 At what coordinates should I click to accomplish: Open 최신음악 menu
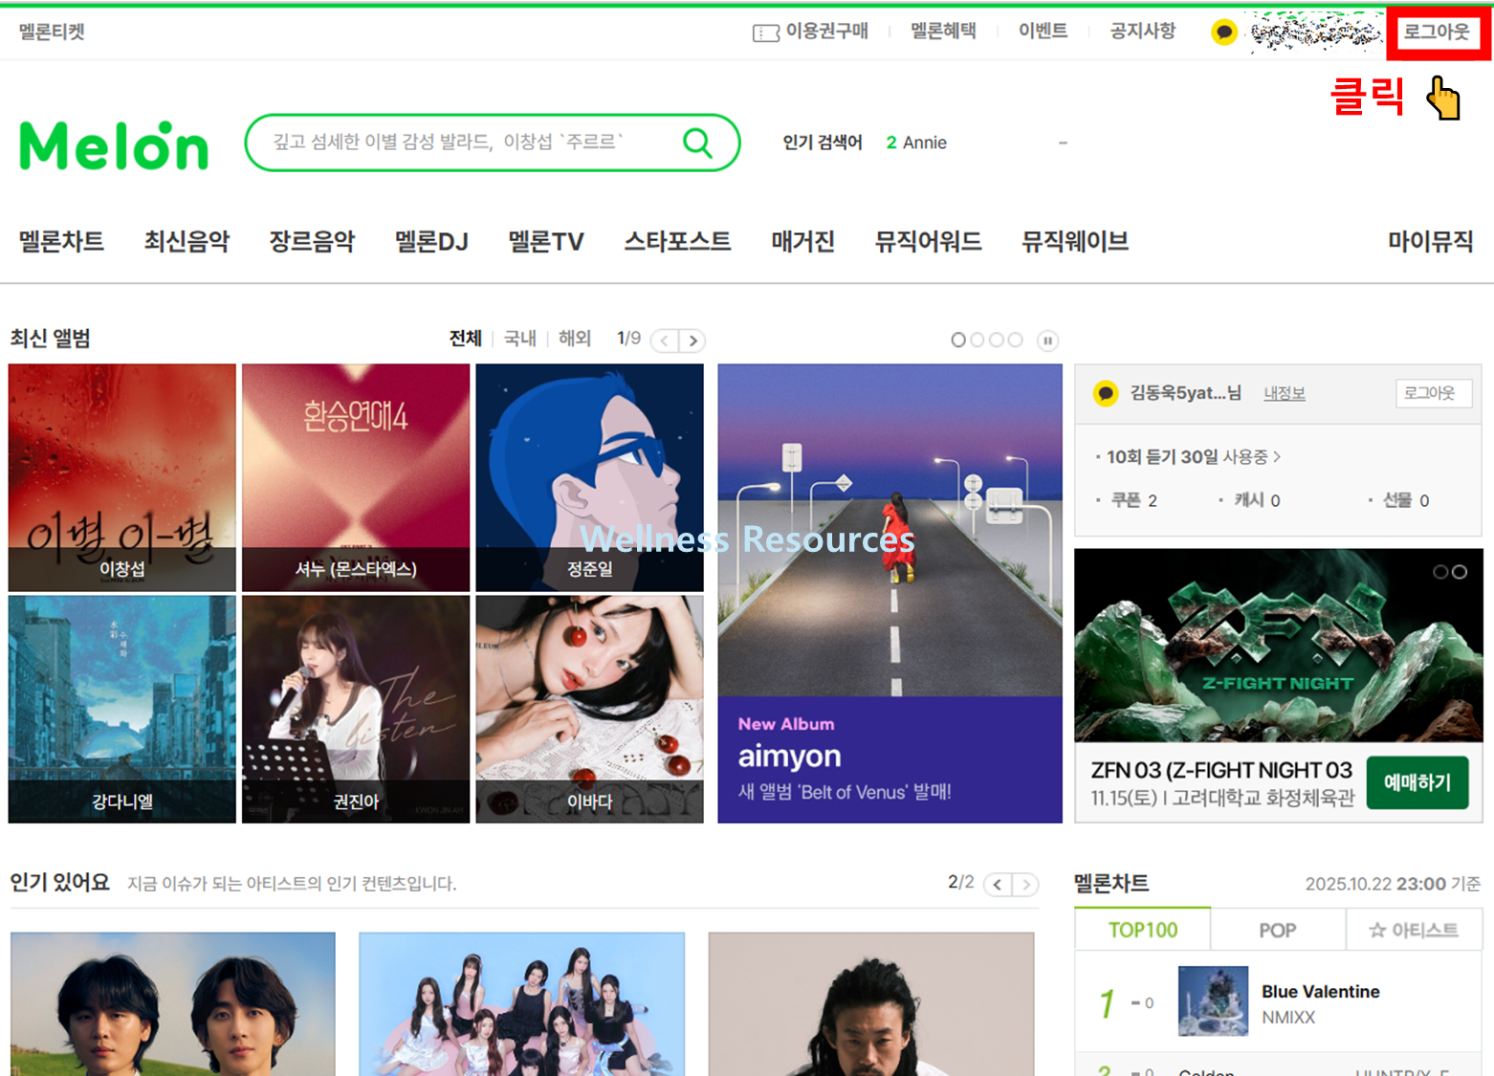click(x=187, y=242)
